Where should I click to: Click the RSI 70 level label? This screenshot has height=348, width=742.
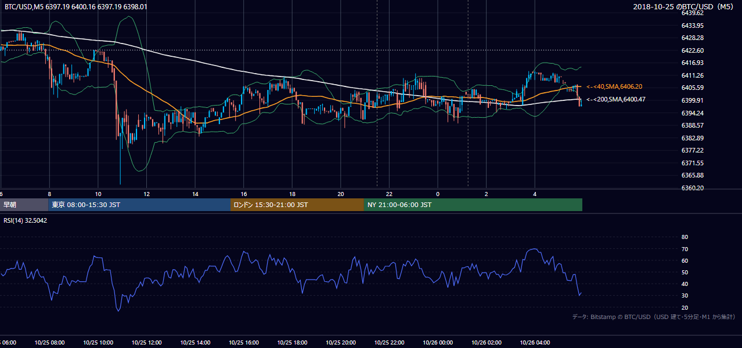[685, 249]
